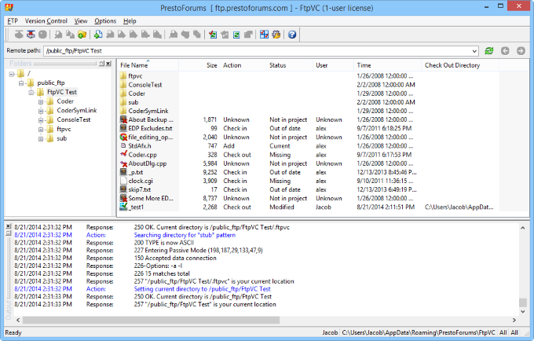534x341 pixels.
Task: Select the _p.txt file row
Action: (308, 172)
